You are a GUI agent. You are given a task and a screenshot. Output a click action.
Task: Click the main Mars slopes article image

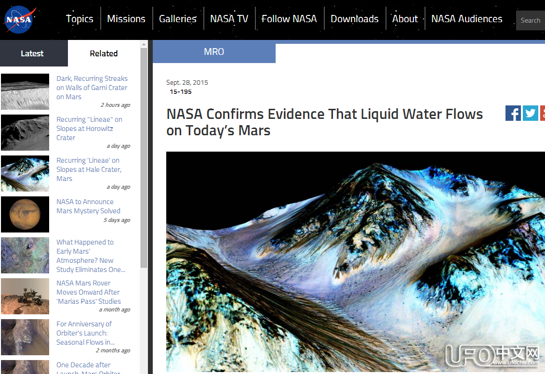click(355, 262)
